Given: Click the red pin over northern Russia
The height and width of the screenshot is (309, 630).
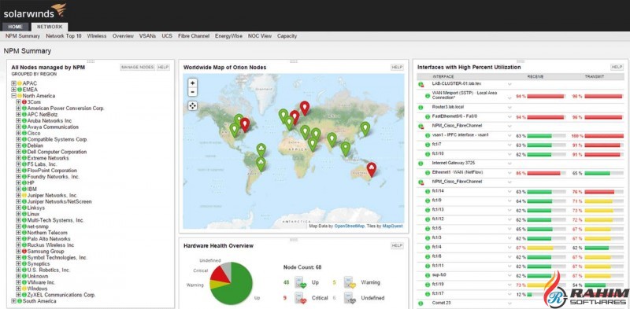Looking at the screenshot, I should pos(305,109).
